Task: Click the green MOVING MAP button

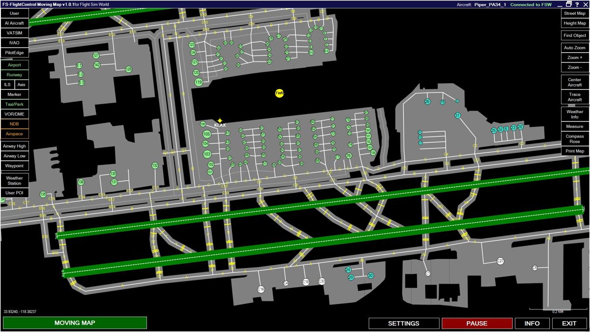Action: point(75,323)
